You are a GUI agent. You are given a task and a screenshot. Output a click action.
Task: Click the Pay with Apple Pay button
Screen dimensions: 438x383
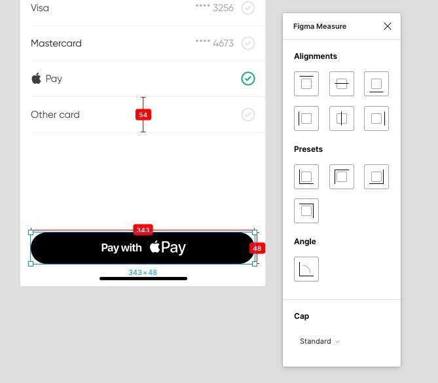143,248
